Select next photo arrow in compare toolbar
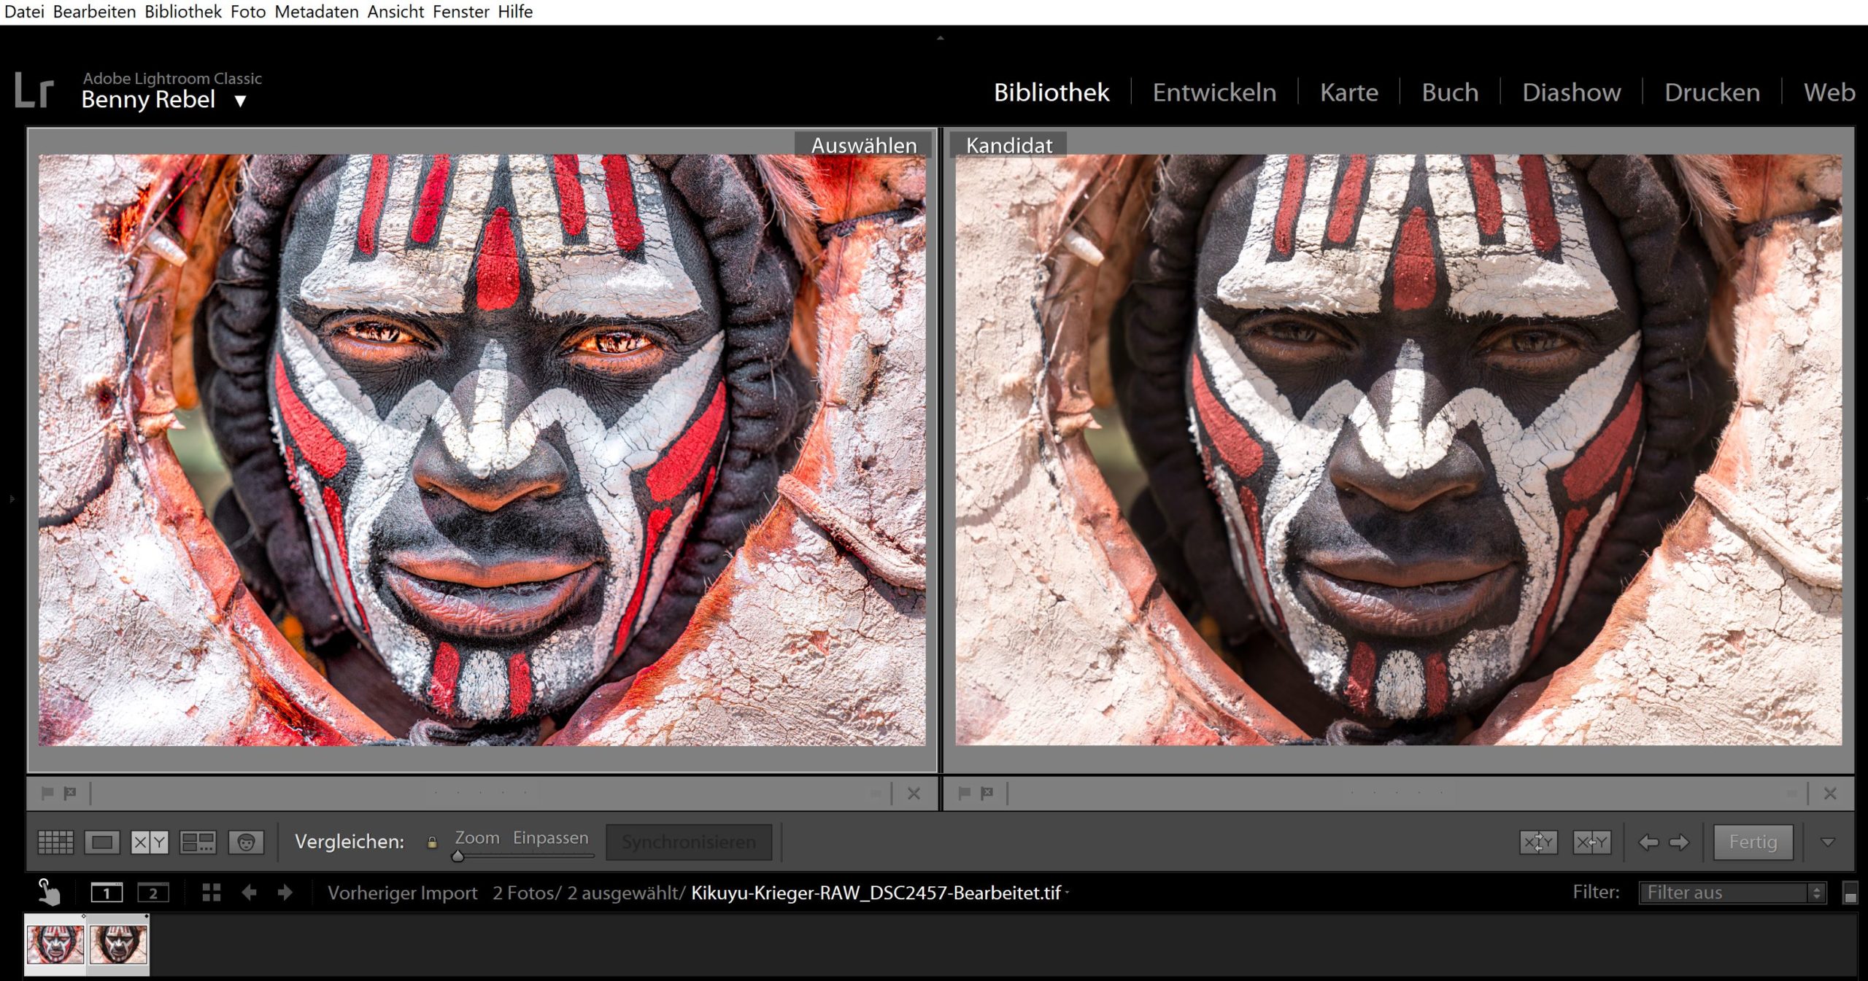Viewport: 1868px width, 981px height. pos(1680,842)
